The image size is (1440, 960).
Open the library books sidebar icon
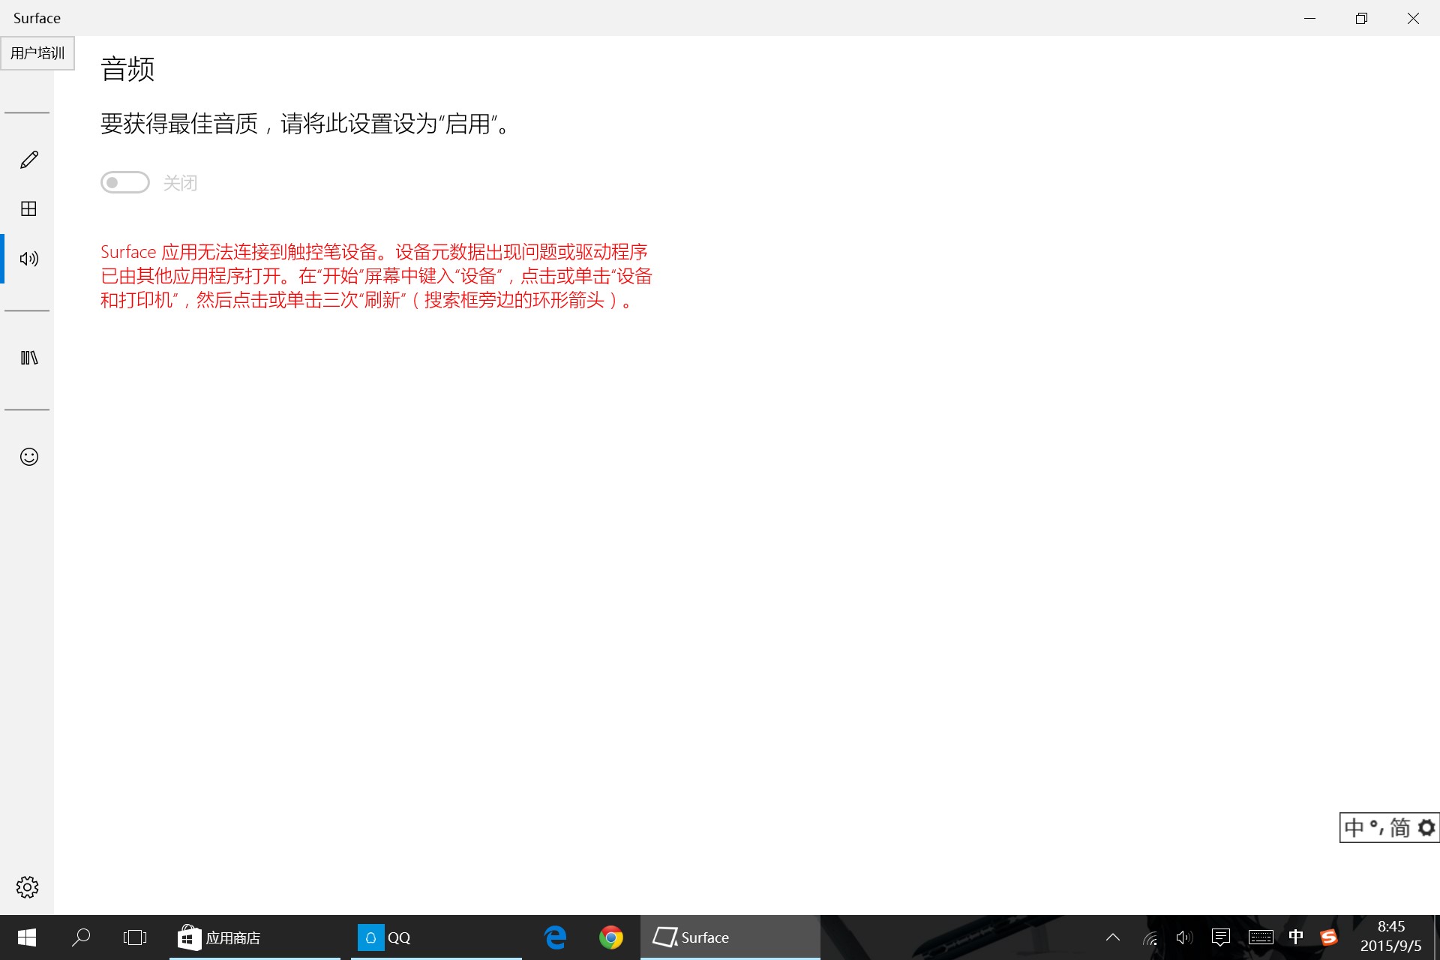click(28, 358)
